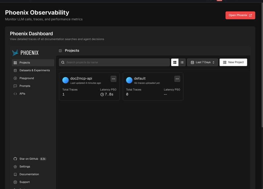Viewport: 263px width, 189px height.
Task: Click the Open Phoenix button
Action: point(240,15)
